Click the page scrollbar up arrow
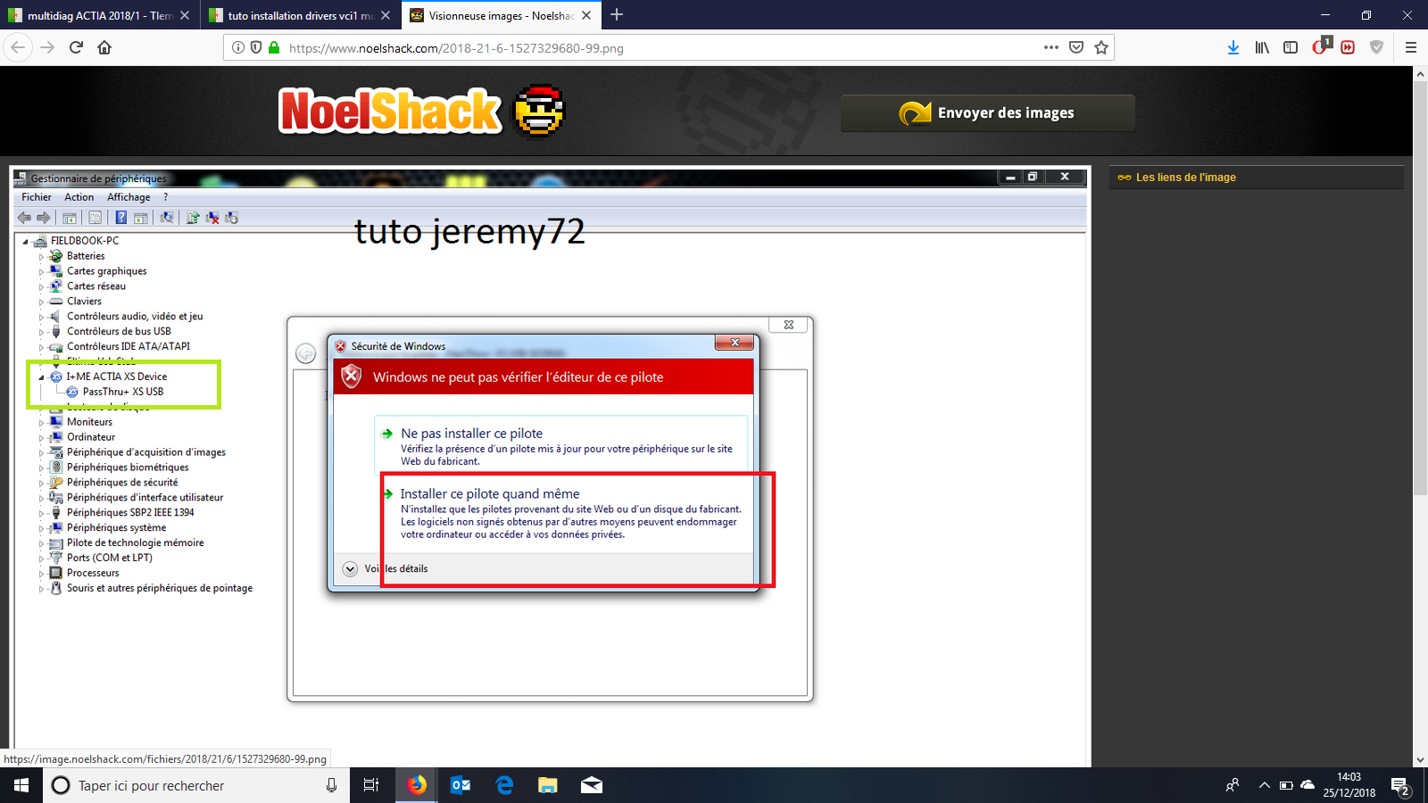Image resolution: width=1428 pixels, height=803 pixels. pyautogui.click(x=1420, y=74)
